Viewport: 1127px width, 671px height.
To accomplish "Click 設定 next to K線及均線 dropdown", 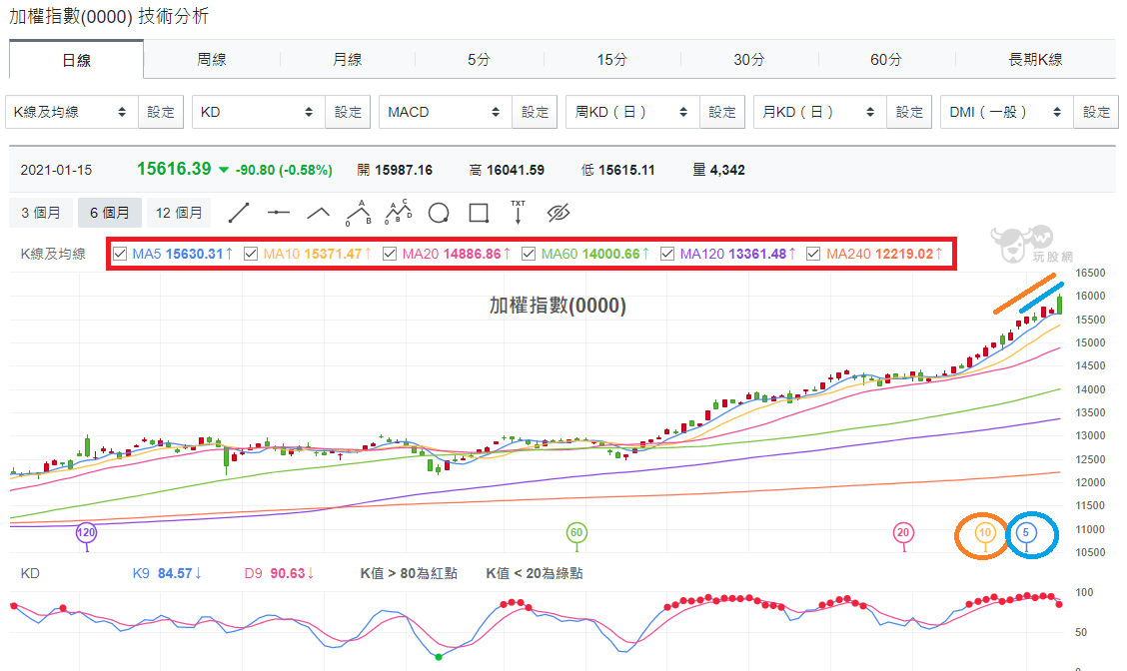I will click(161, 112).
